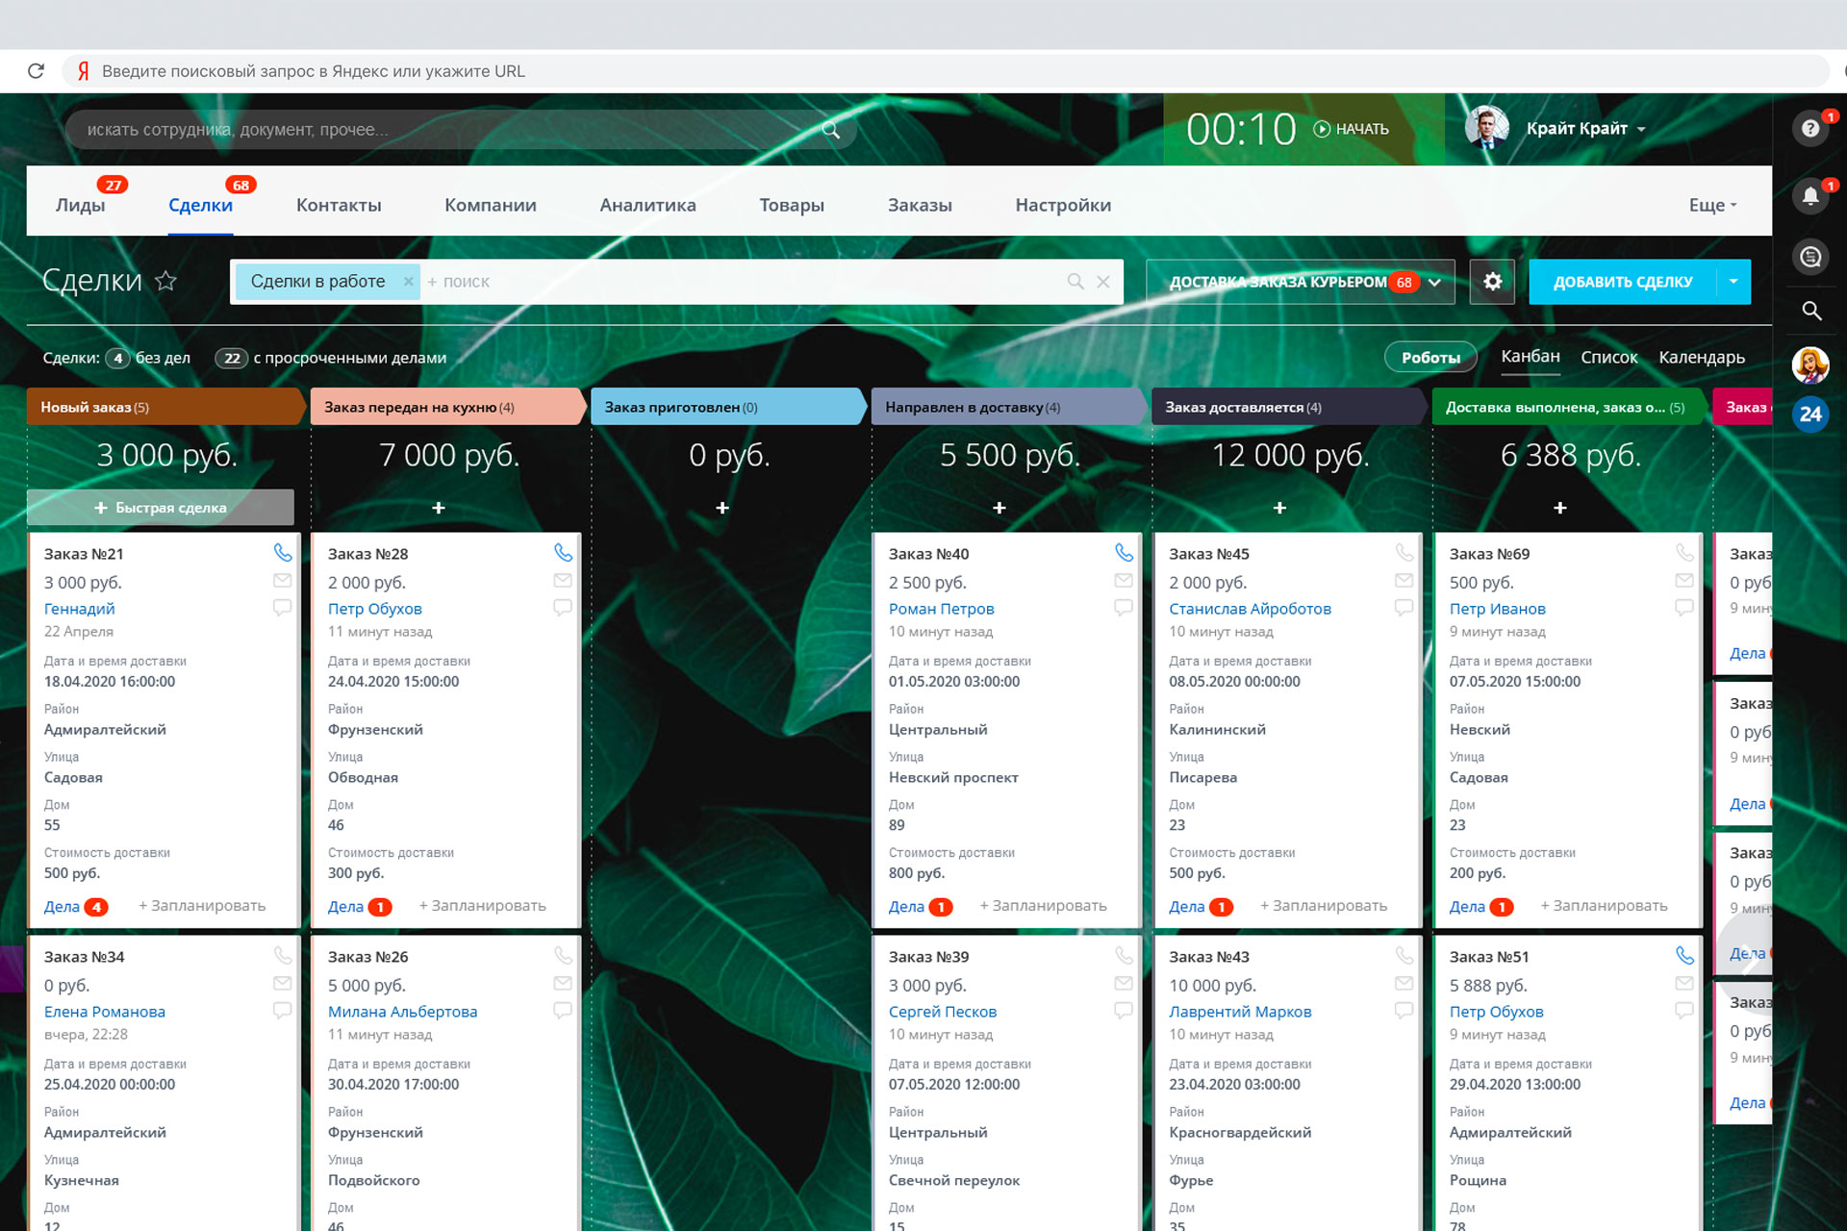This screenshot has width=1847, height=1231.
Task: Open the Добавить сделку arrow dropdown
Action: pyautogui.click(x=1733, y=282)
